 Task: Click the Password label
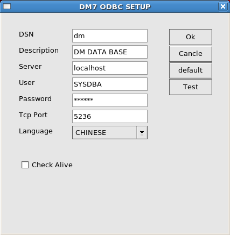(x=35, y=99)
